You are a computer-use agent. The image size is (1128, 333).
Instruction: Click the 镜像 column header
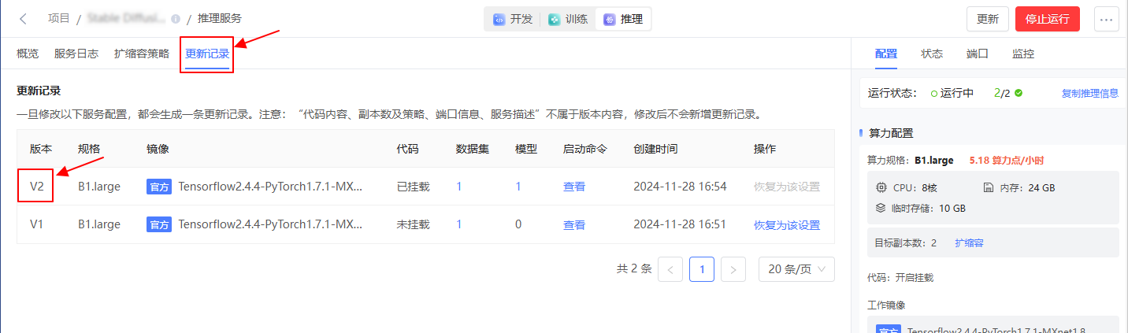coord(158,149)
